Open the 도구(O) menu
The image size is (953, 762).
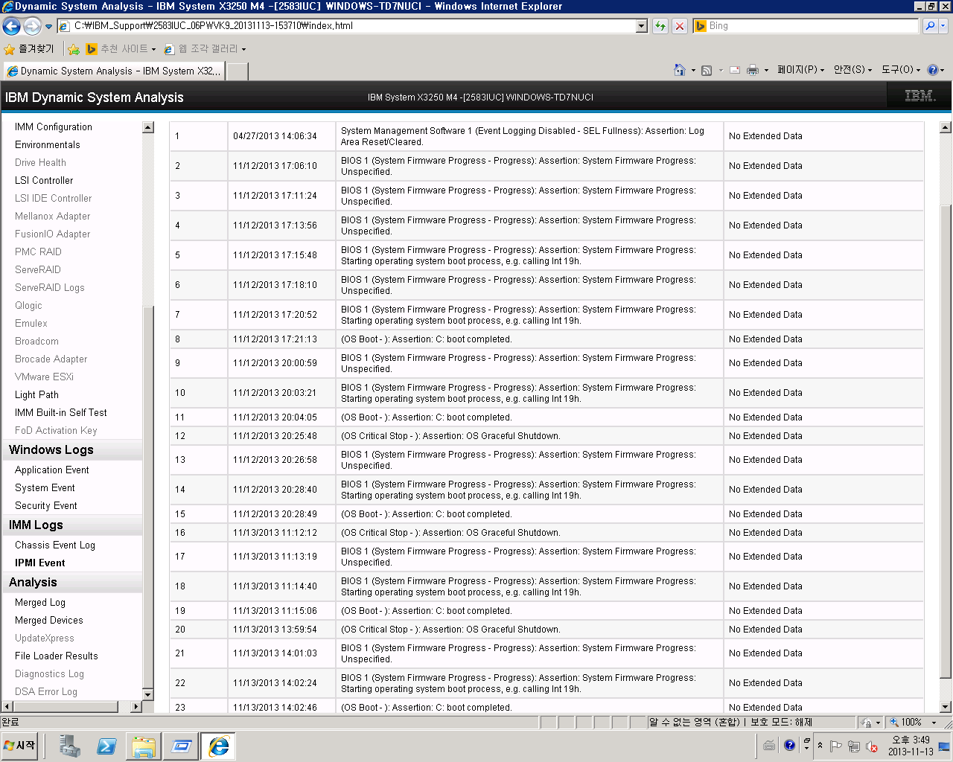point(901,70)
